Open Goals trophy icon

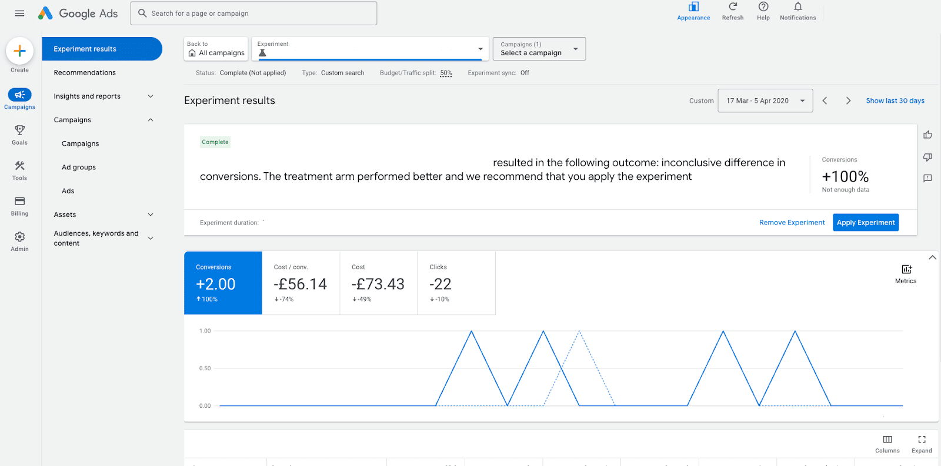19,130
